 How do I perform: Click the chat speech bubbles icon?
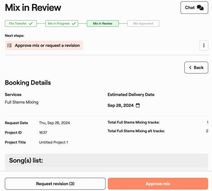200,8
